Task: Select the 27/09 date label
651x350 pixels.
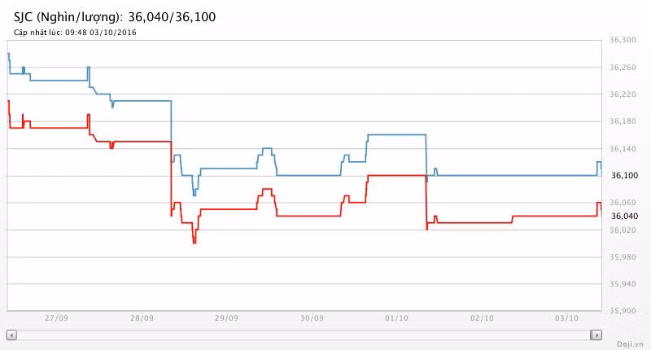Action: pos(56,318)
